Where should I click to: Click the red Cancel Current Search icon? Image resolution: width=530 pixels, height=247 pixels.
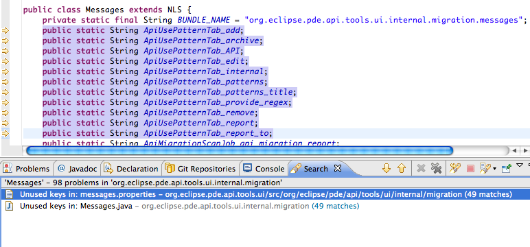point(470,168)
